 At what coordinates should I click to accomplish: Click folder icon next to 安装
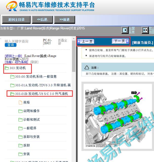coord(20,154)
